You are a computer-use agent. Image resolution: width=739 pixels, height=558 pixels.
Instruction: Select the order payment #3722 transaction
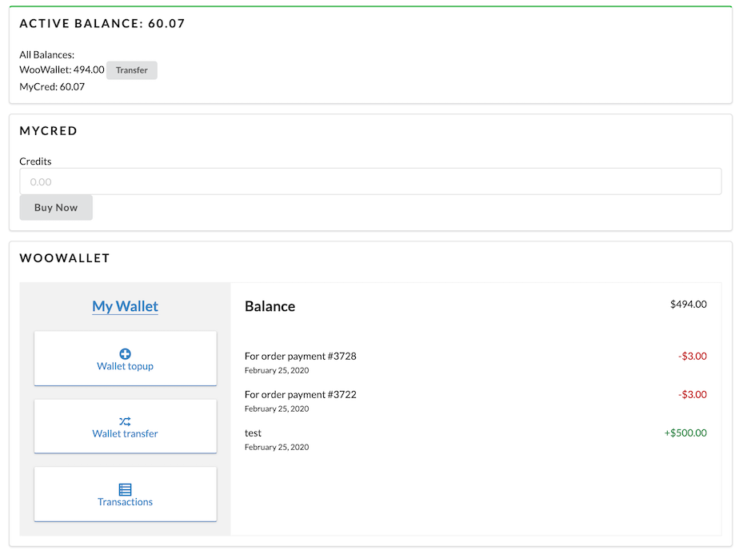click(x=300, y=395)
